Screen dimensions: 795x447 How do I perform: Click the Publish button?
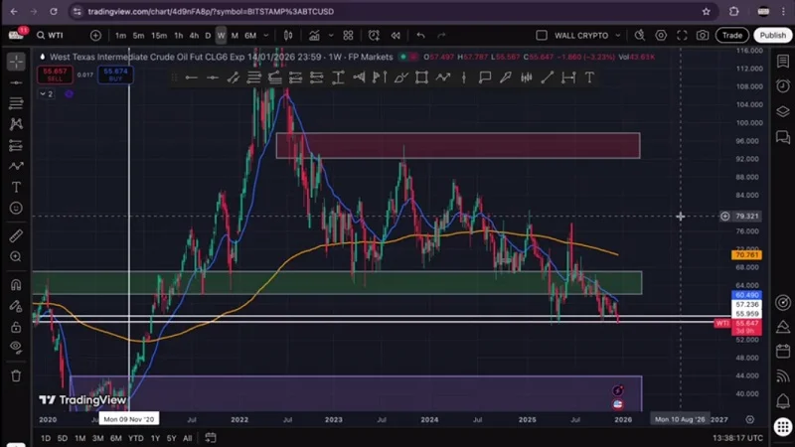[771, 35]
